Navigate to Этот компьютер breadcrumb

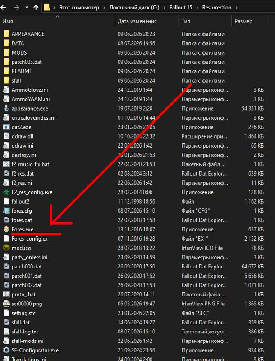(79, 8)
